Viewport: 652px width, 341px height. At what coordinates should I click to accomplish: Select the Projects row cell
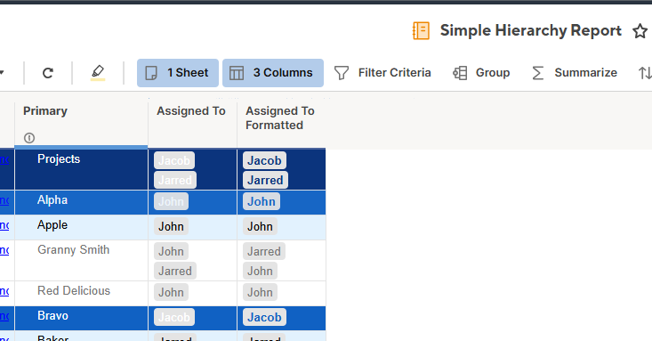(x=81, y=169)
